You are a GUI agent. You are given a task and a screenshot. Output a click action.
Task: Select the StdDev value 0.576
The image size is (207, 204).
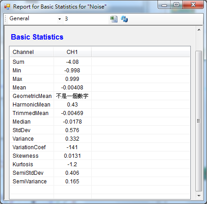[x=72, y=130]
